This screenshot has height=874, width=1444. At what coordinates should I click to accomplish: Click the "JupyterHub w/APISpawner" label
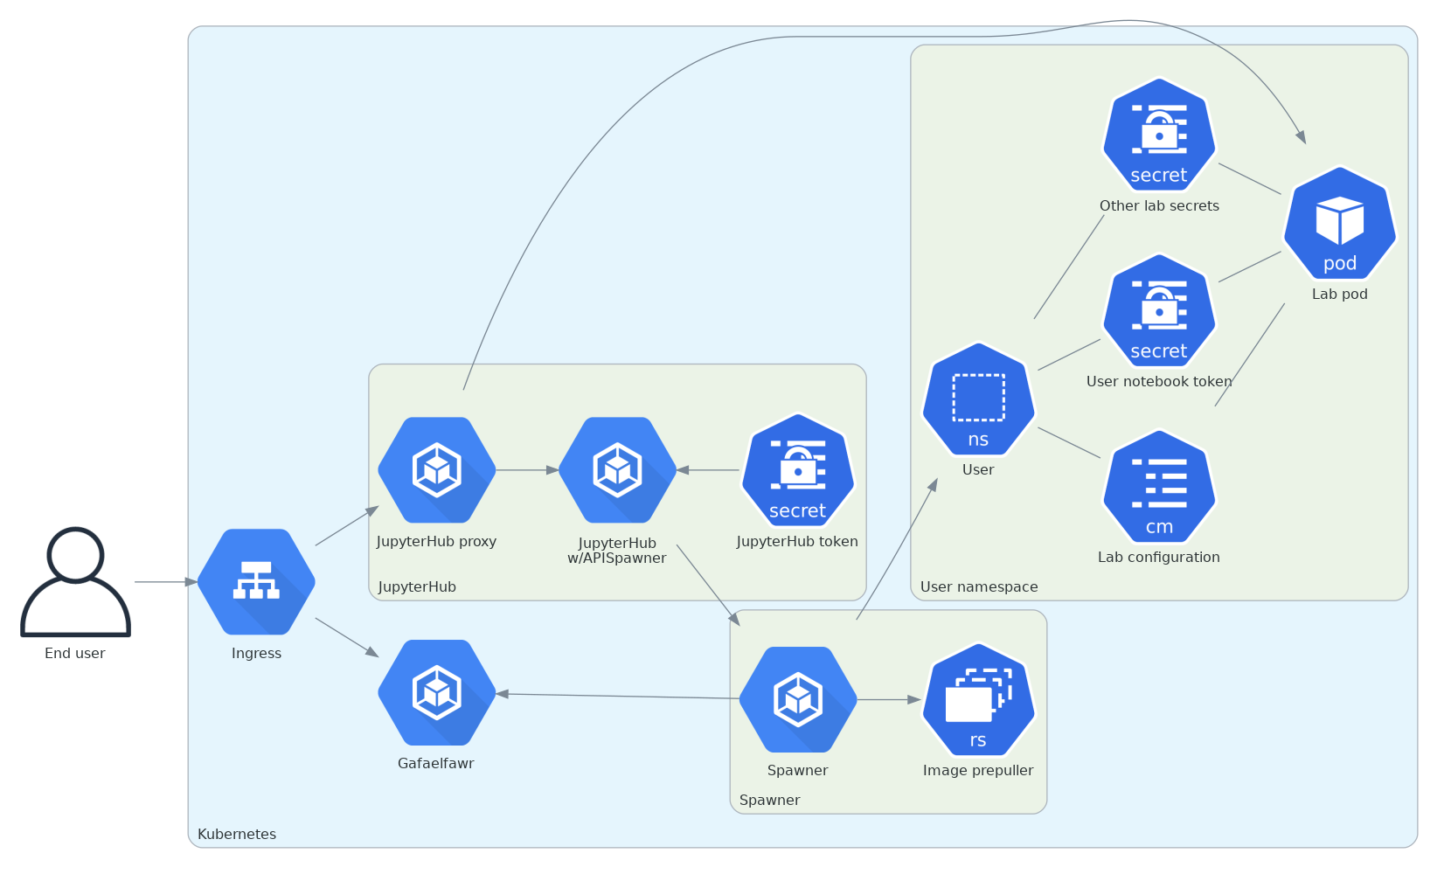(617, 551)
